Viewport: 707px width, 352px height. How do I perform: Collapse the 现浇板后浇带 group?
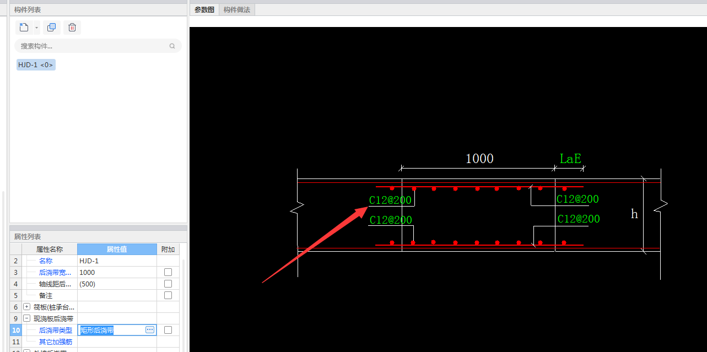[x=27, y=318]
